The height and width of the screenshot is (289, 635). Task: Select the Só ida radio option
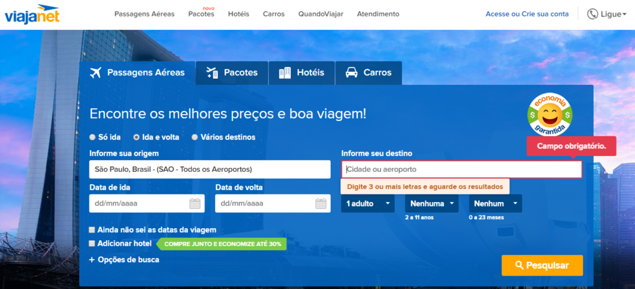[92, 137]
